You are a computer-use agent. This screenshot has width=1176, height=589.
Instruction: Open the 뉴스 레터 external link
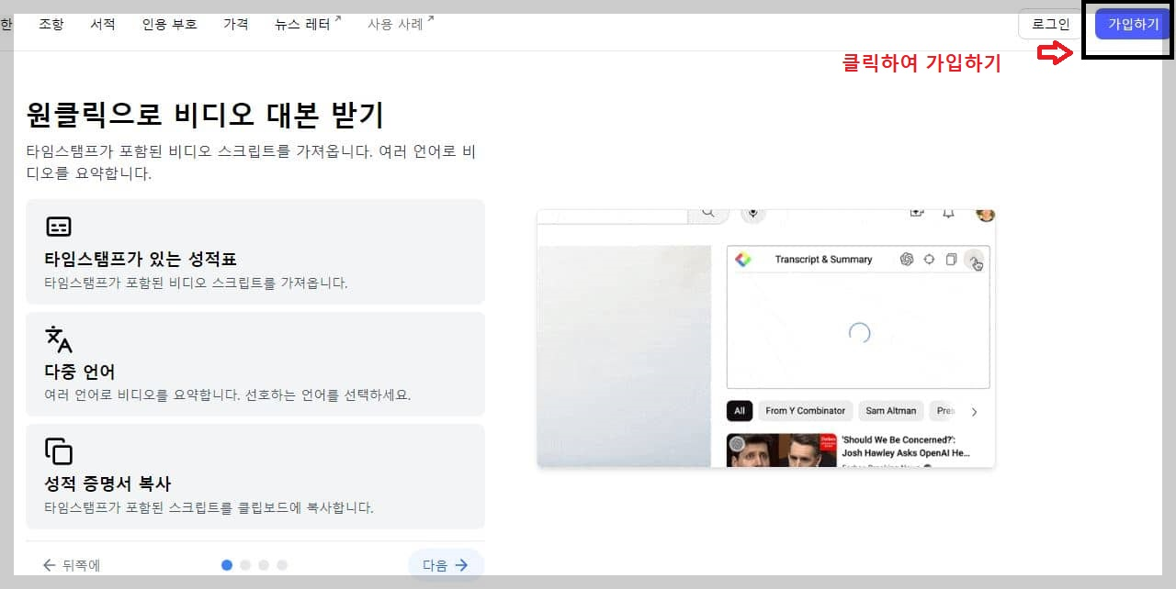(x=308, y=24)
